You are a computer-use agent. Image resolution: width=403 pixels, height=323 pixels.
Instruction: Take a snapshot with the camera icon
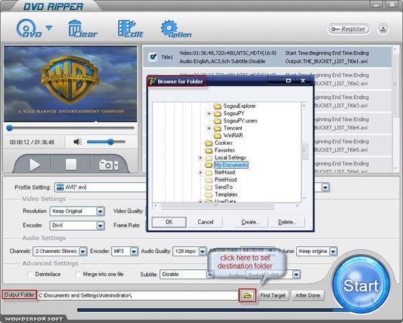coord(105,165)
